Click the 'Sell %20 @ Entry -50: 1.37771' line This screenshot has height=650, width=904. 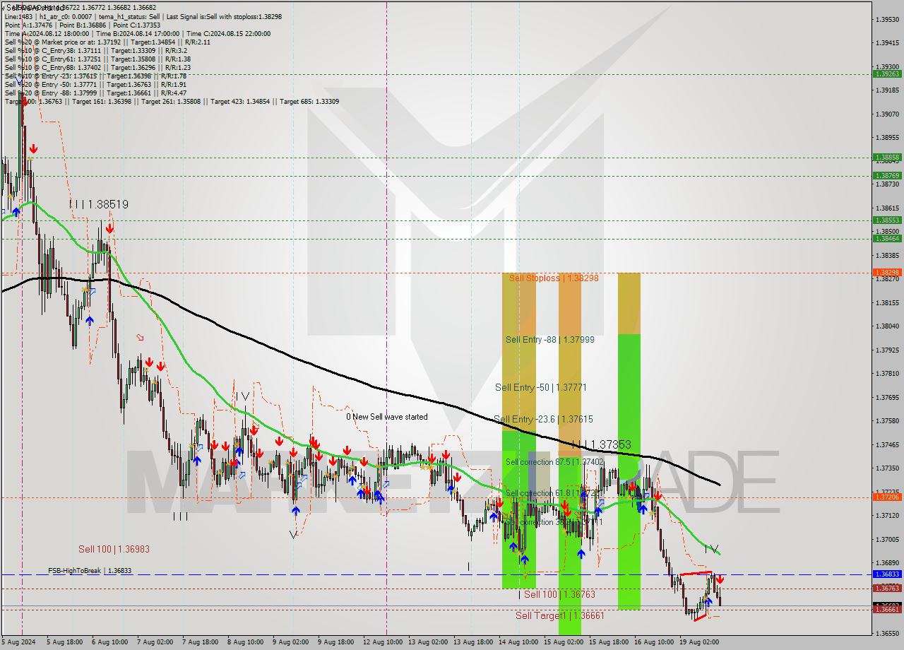click(x=95, y=84)
